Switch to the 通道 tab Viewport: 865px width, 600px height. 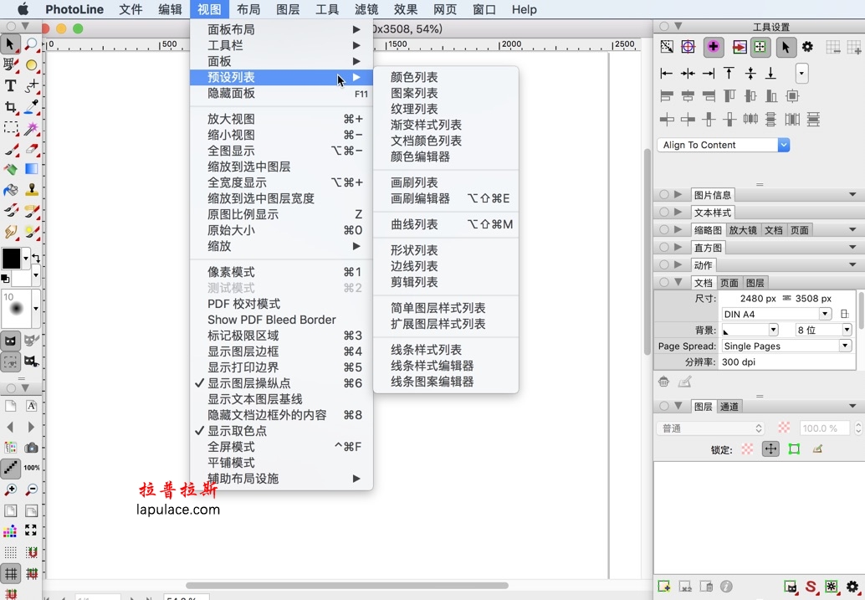pos(729,407)
